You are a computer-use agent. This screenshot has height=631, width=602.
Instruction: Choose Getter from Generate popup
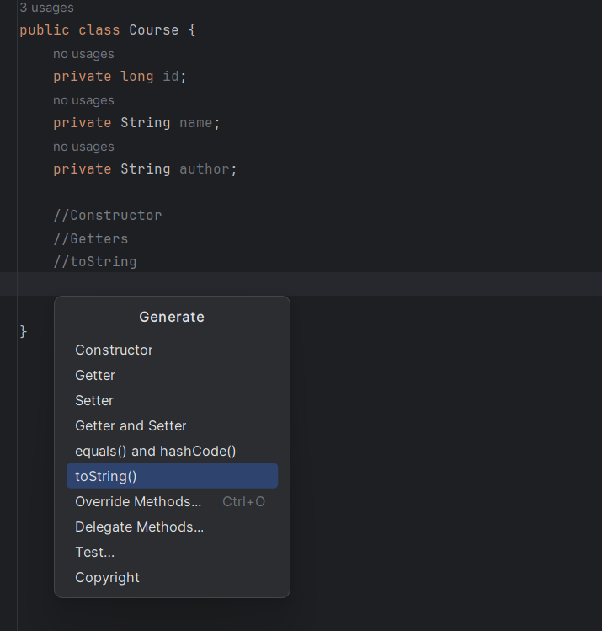coord(172,376)
